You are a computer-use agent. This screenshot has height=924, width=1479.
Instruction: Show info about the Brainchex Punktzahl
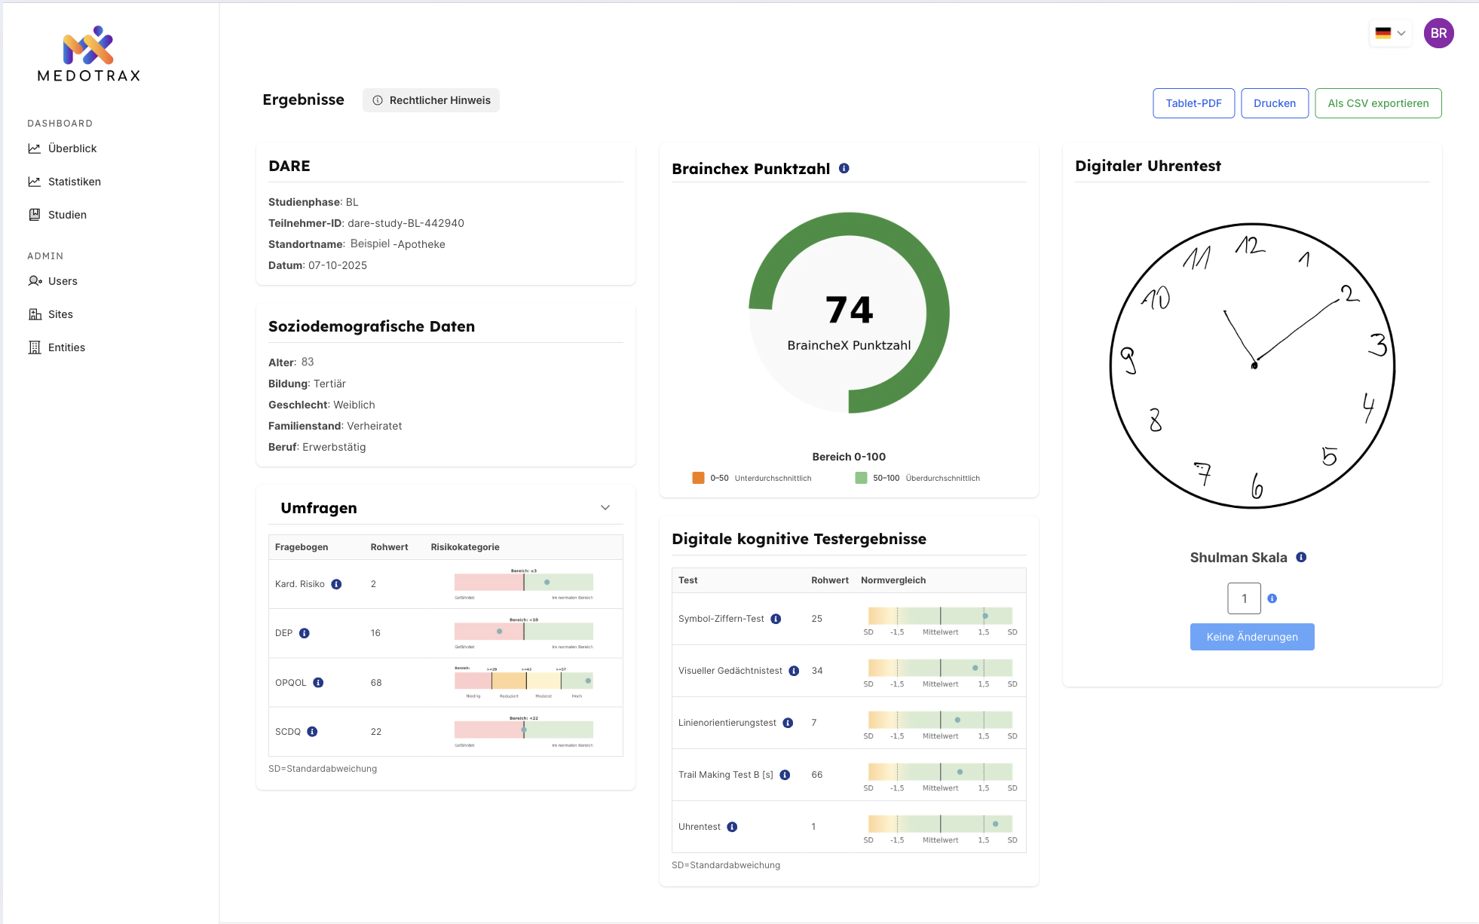pos(844,168)
